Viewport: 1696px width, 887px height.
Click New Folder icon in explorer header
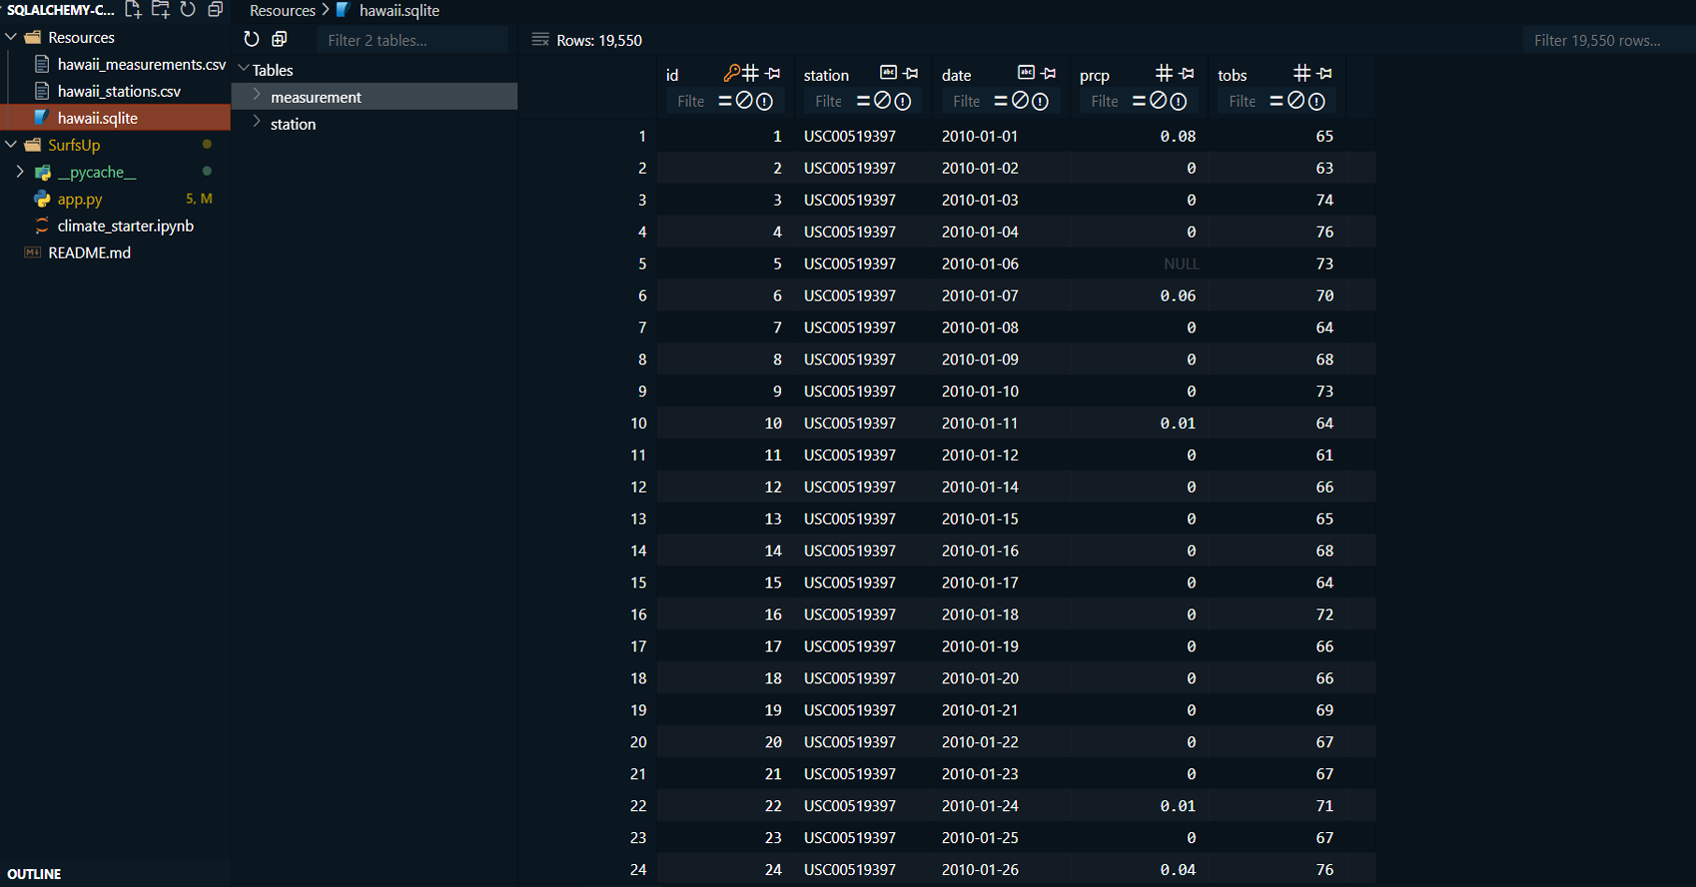(x=160, y=10)
